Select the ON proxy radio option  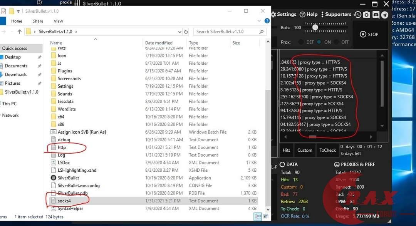click(319, 42)
